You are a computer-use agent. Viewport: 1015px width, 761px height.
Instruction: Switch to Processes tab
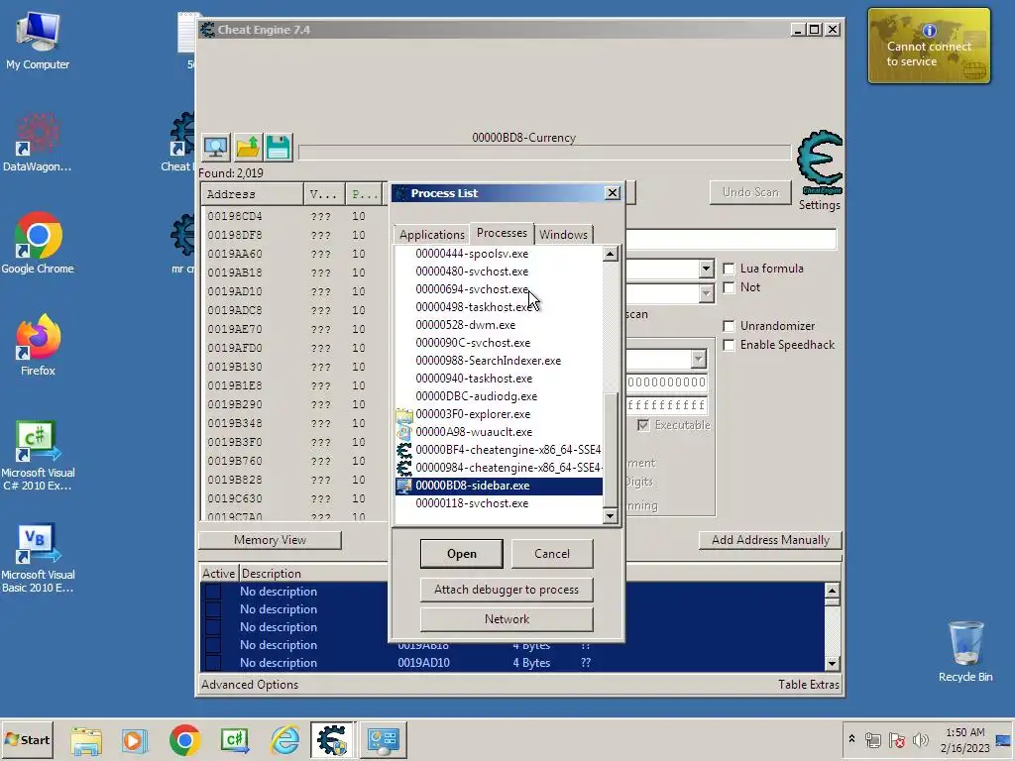pos(502,233)
